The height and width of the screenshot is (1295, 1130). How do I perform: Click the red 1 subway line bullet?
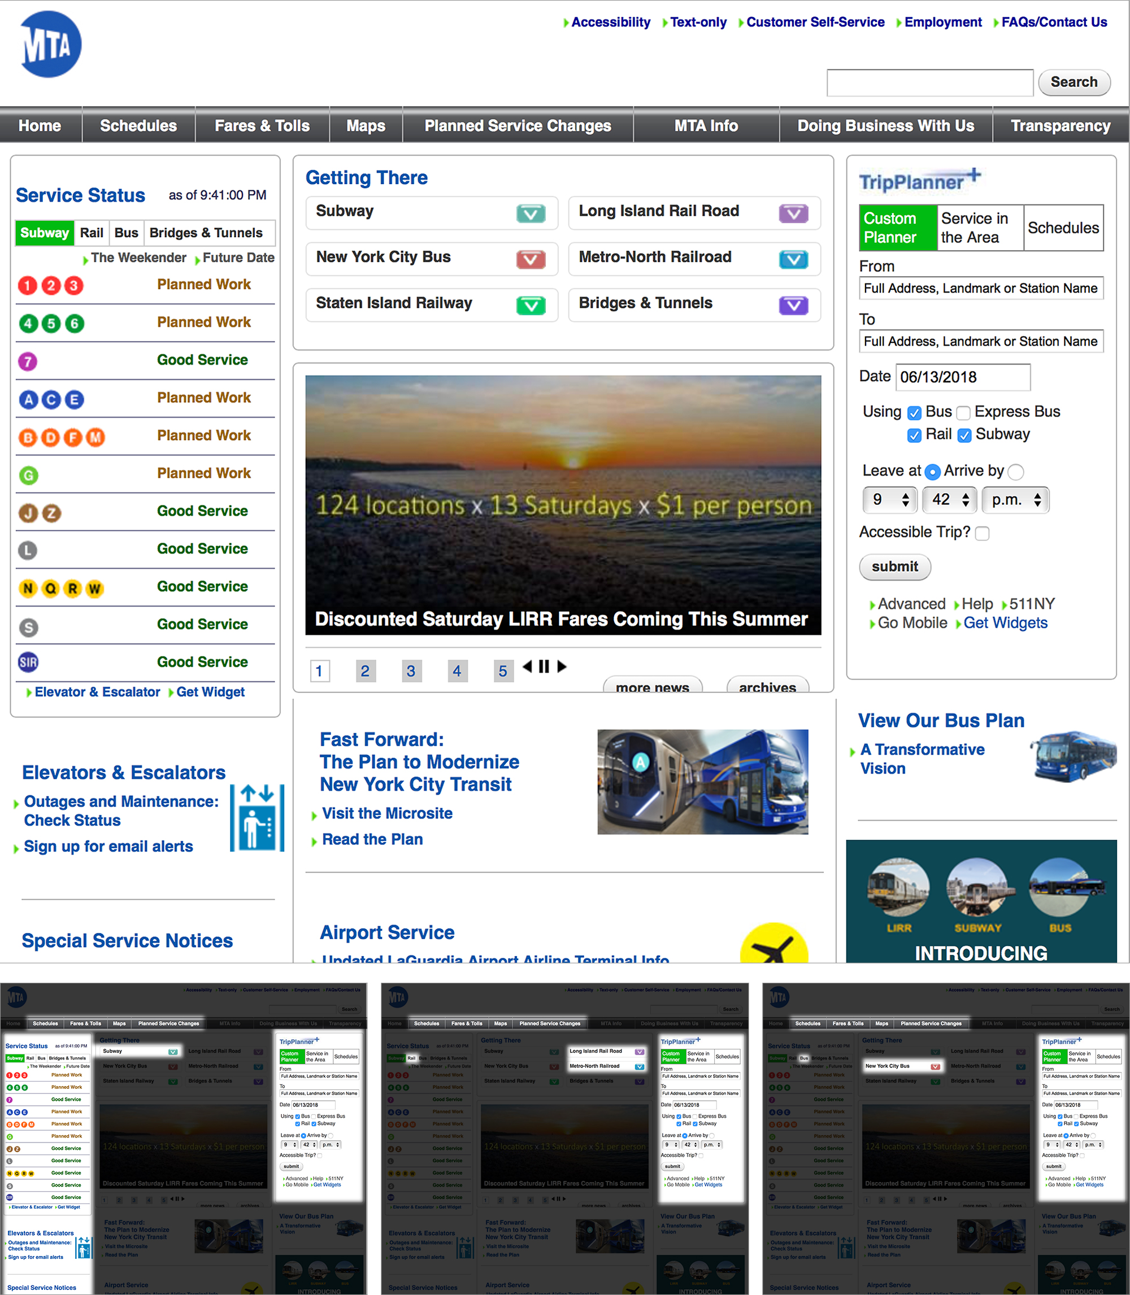(27, 285)
